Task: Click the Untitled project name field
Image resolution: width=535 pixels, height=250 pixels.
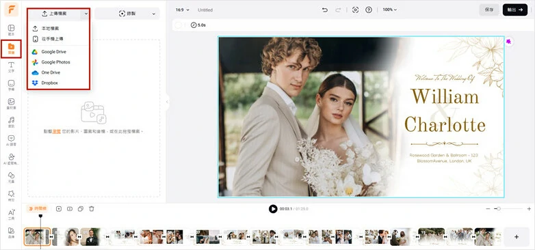Action: point(205,10)
